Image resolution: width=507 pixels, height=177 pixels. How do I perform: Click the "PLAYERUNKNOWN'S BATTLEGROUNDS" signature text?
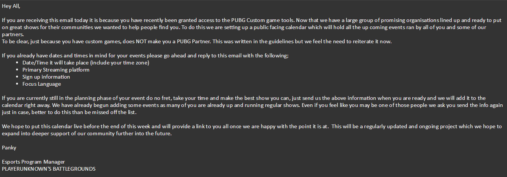tap(49, 169)
